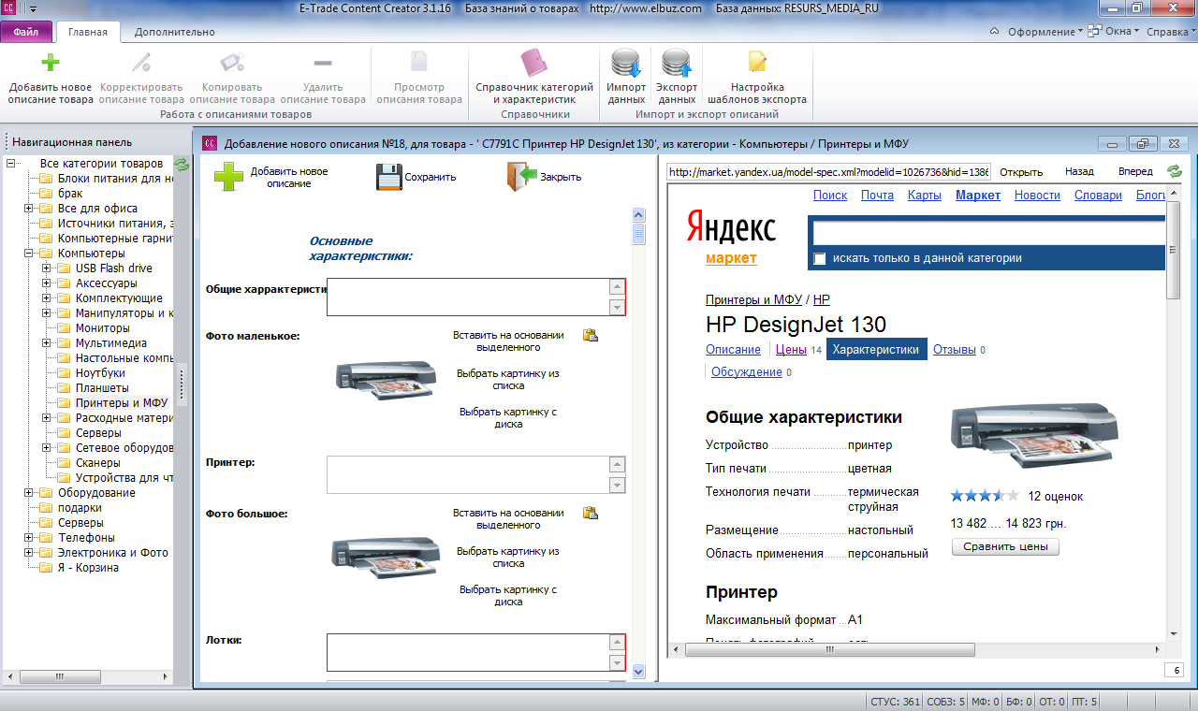Click paste icon beside small photo section

point(591,335)
